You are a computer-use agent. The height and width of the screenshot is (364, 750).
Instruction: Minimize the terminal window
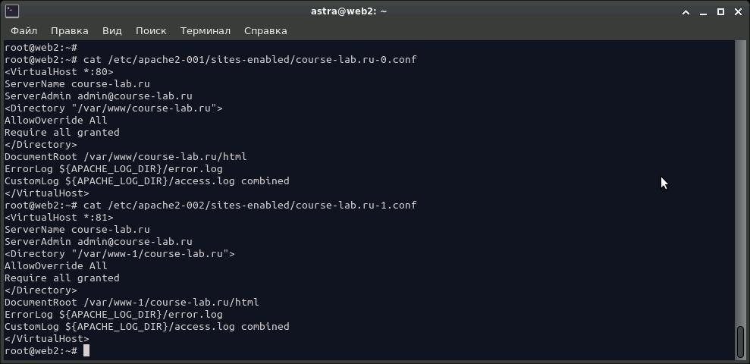pyautogui.click(x=702, y=11)
